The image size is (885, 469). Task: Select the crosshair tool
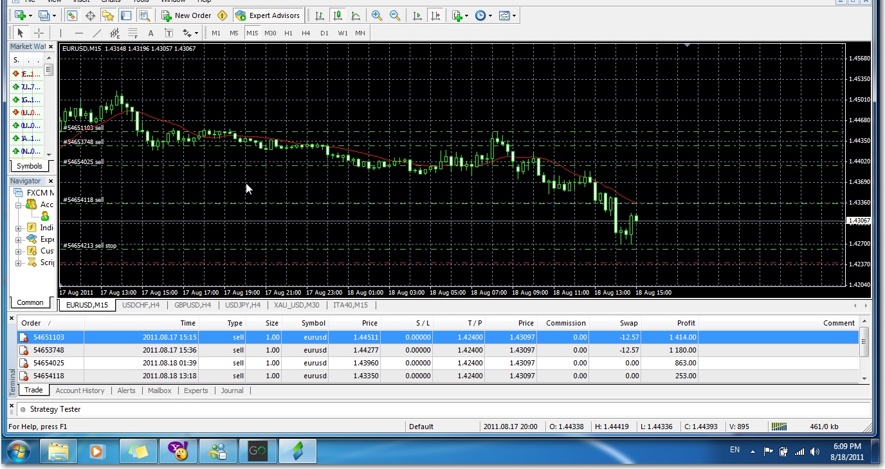coord(39,33)
